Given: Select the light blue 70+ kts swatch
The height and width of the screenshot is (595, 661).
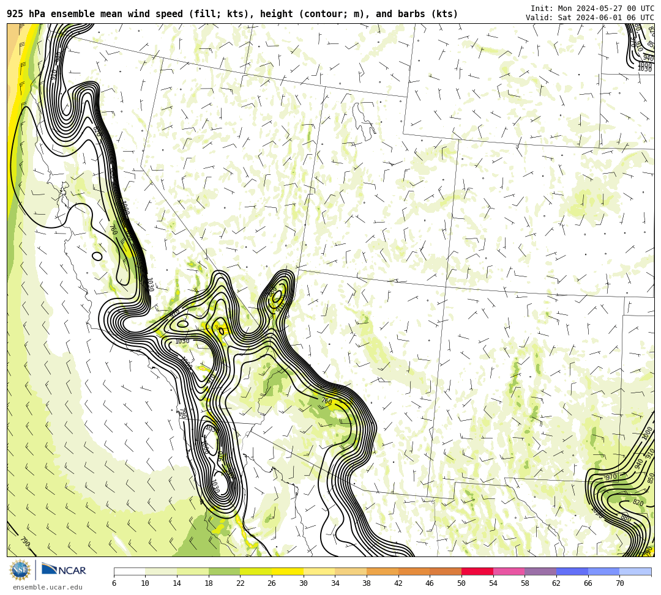Looking at the screenshot, I should pos(635,572).
